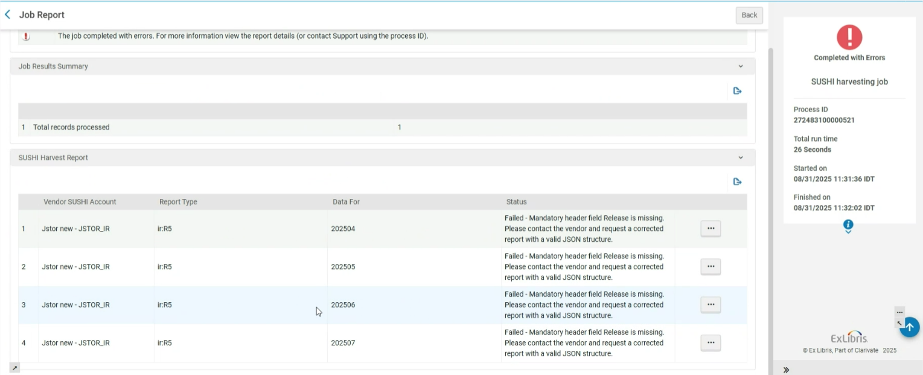Click the failed status text for 202504
The image size is (923, 375).
[x=584, y=229]
